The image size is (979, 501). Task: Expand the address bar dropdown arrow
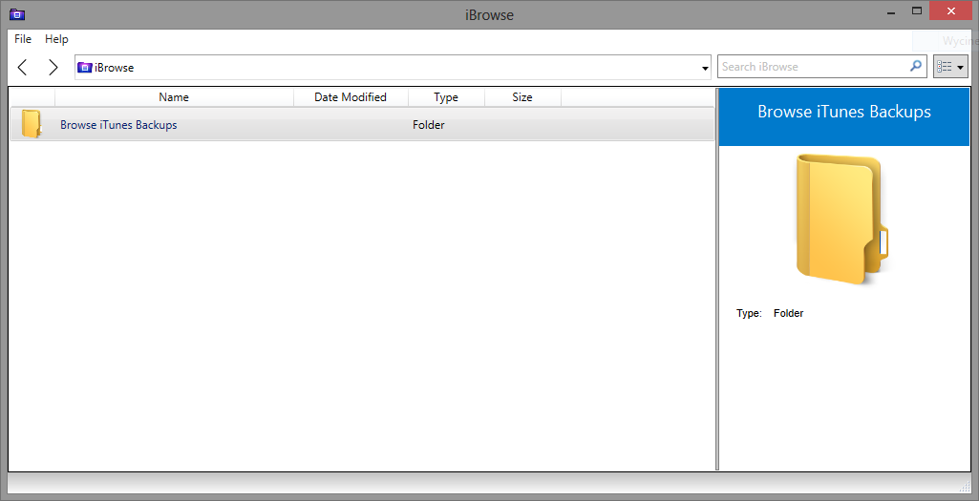[706, 68]
